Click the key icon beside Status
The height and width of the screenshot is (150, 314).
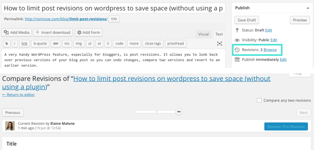pos(237,30)
